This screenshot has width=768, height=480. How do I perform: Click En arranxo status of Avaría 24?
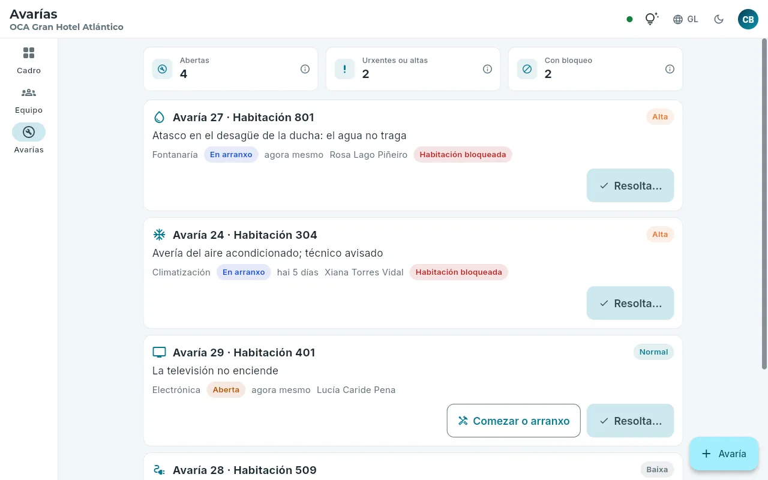click(x=244, y=272)
